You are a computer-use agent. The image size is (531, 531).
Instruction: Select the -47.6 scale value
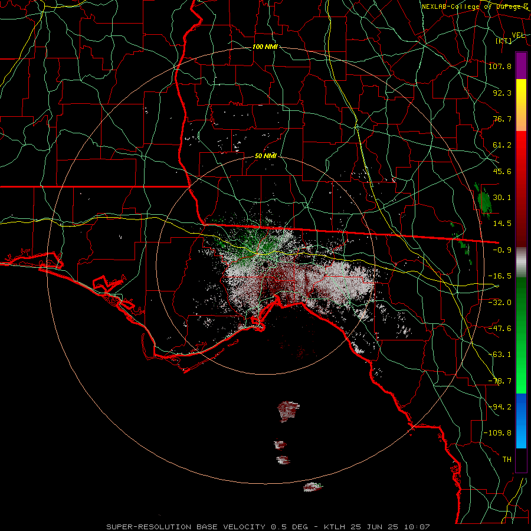500,328
